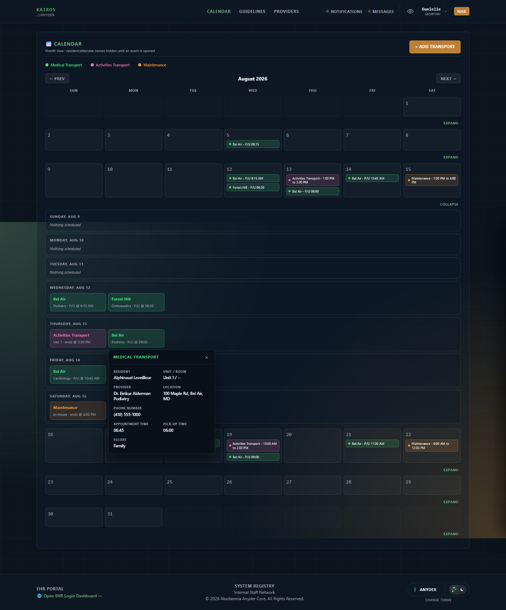The height and width of the screenshot is (610, 506).
Task: Expand the week of August 30–31
Action: click(450, 534)
